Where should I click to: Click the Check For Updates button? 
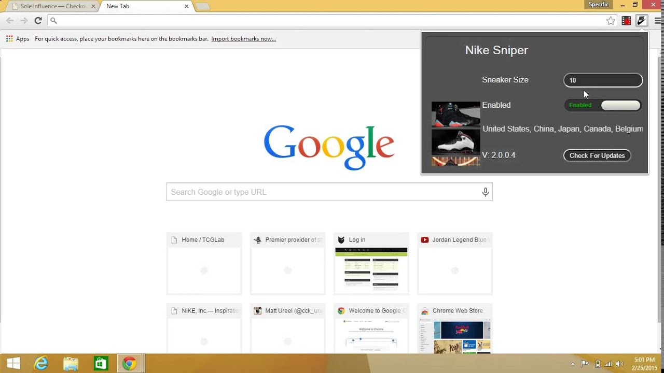tap(597, 155)
